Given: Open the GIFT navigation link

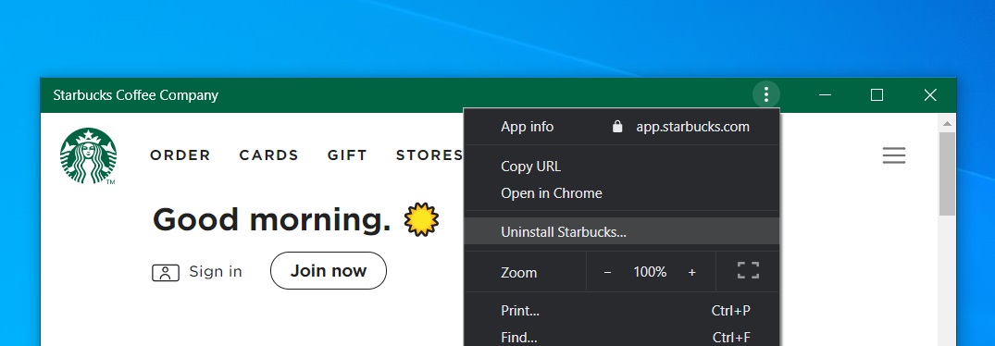Looking at the screenshot, I should pyautogui.click(x=347, y=155).
